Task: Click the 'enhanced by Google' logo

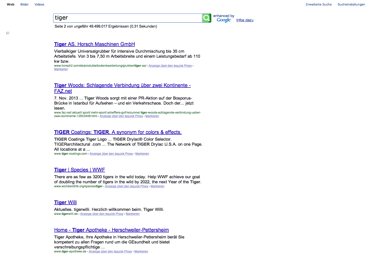Action: click(224, 18)
